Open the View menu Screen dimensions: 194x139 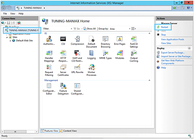click(x=13, y=14)
